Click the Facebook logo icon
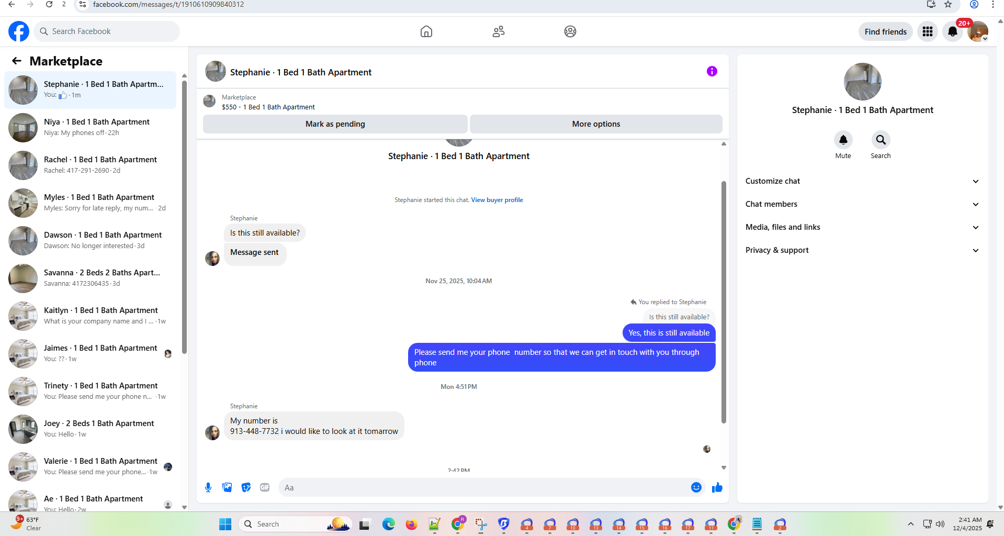Screen dimensions: 1004x536 pyautogui.click(x=19, y=31)
